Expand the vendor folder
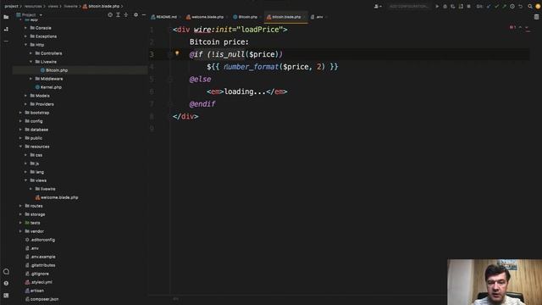The height and width of the screenshot is (305, 542). pyautogui.click(x=20, y=231)
